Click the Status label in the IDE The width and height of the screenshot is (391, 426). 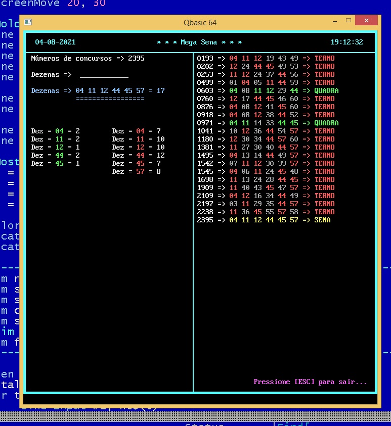(204, 424)
